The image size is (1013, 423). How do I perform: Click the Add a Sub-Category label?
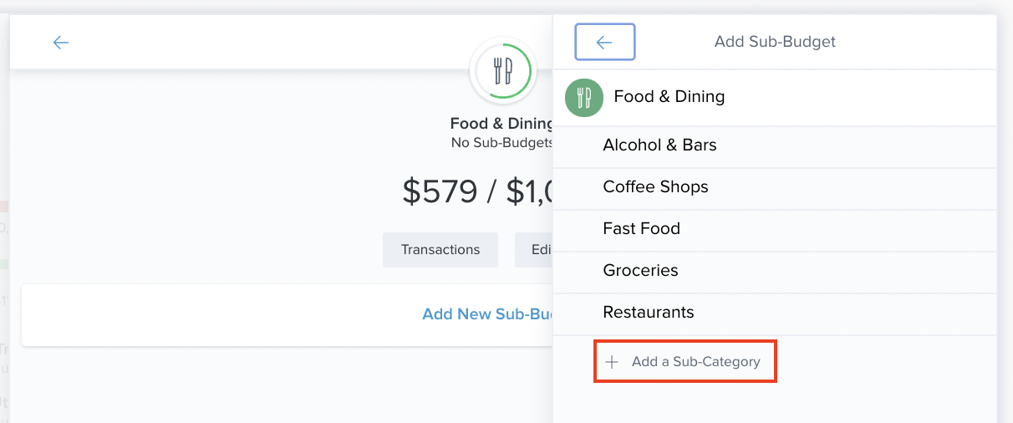coord(695,362)
